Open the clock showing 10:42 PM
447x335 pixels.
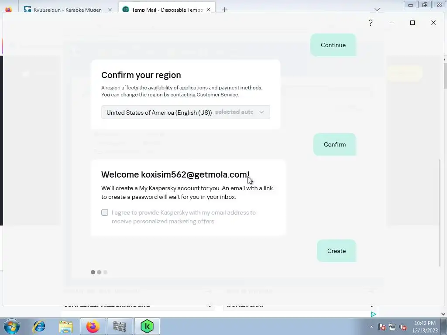pyautogui.click(x=424, y=327)
